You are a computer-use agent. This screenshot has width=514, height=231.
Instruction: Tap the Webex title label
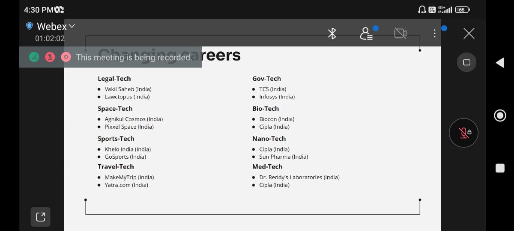(52, 26)
